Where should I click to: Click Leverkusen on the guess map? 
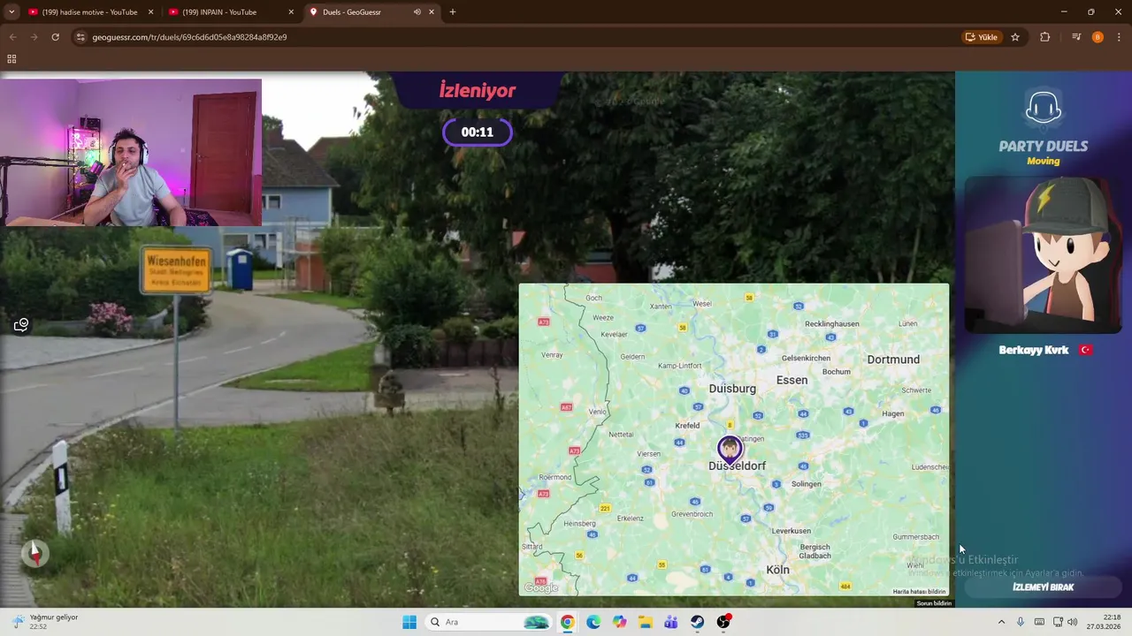coord(792,531)
